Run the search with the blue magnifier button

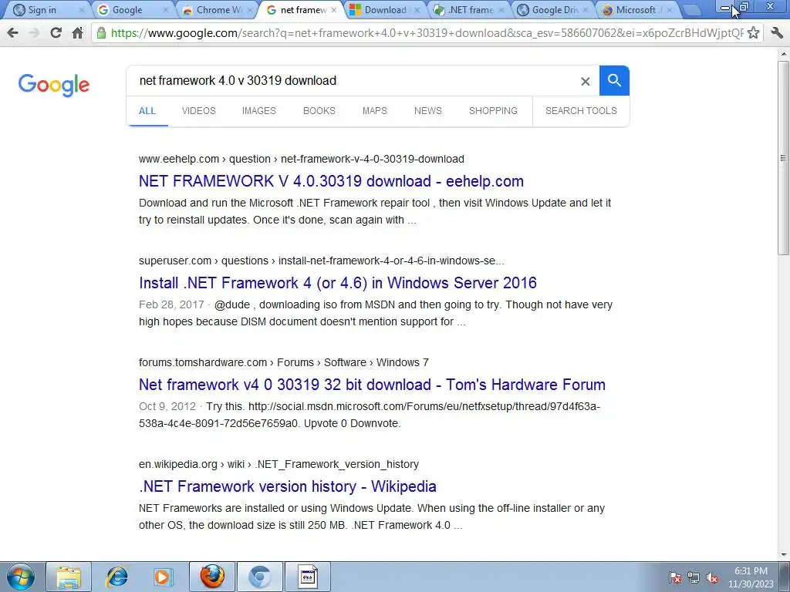[x=614, y=80]
